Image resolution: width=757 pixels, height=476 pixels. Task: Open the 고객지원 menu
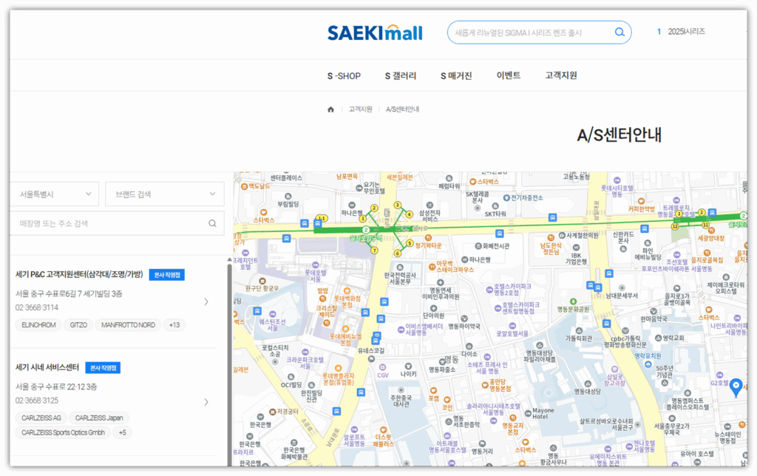tap(560, 75)
